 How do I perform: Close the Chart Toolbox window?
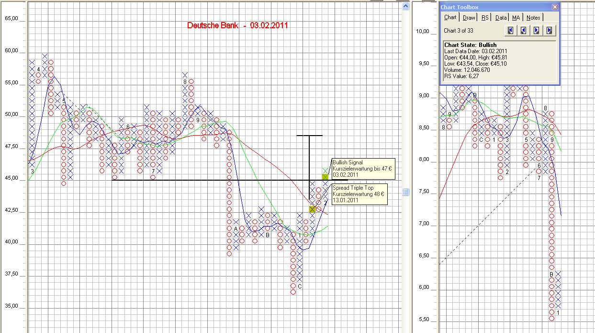pyautogui.click(x=555, y=7)
